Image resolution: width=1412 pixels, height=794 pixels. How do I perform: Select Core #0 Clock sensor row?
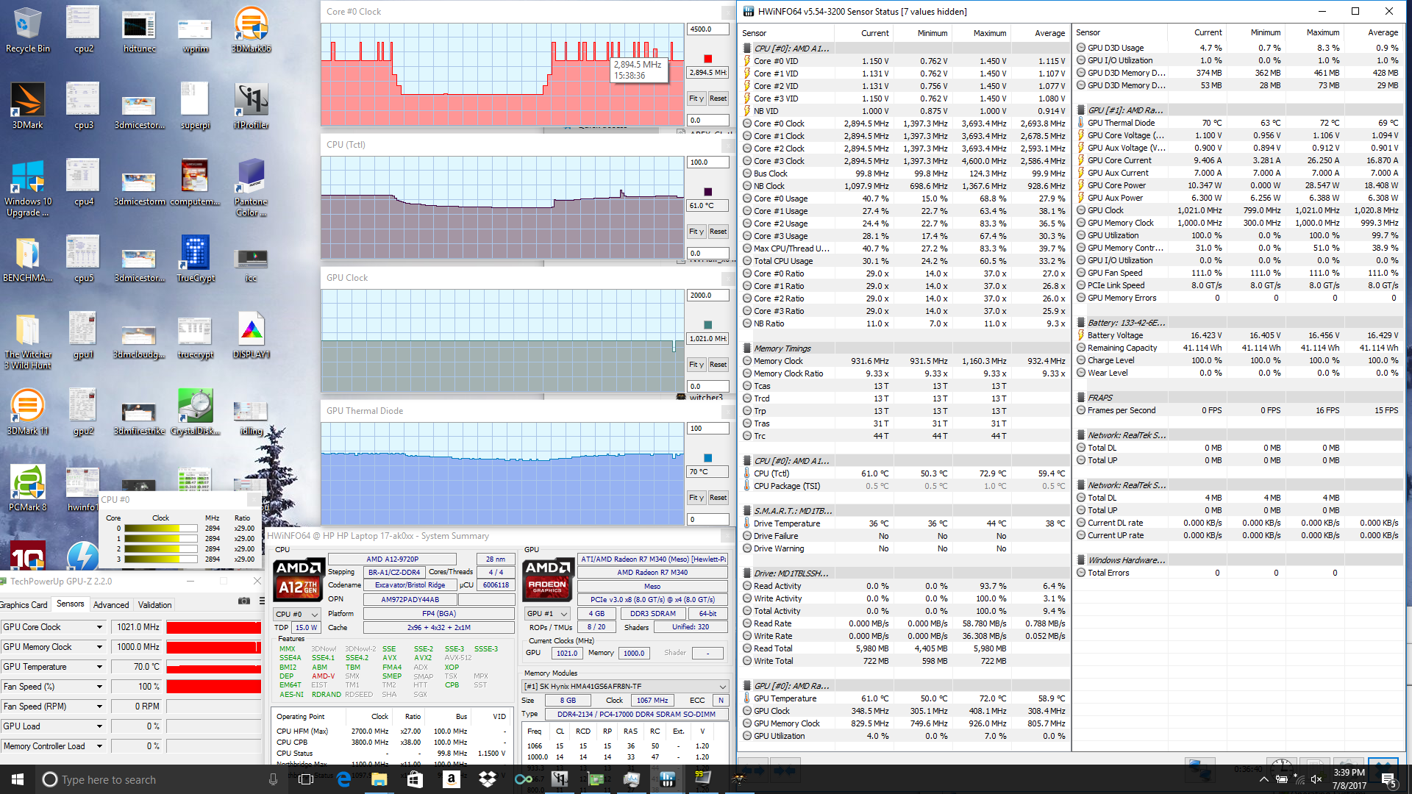click(x=904, y=124)
